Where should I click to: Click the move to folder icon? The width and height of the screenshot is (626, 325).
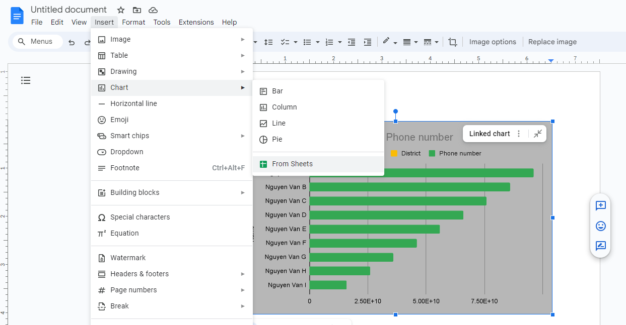click(x=137, y=10)
